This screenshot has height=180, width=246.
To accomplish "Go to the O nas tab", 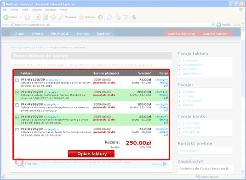I will [19, 34].
